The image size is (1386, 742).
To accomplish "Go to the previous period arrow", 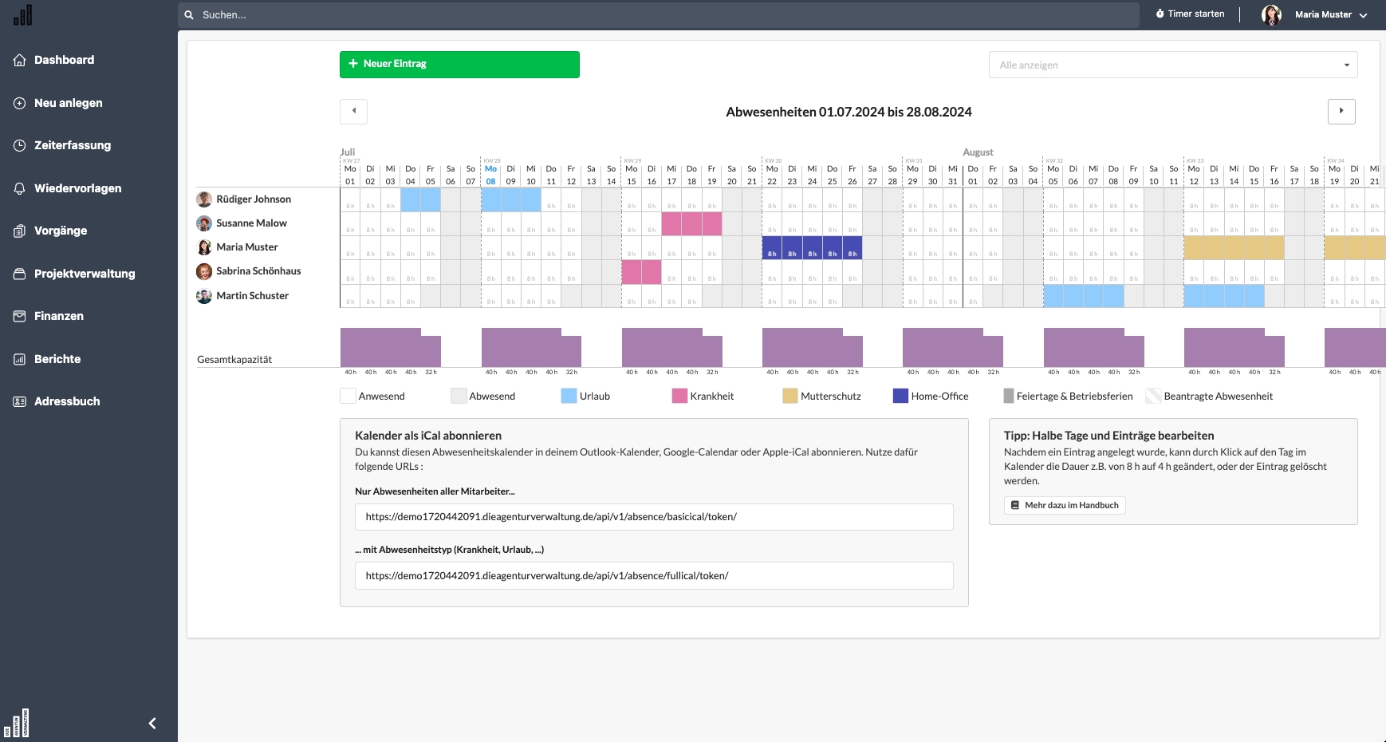I will point(353,112).
